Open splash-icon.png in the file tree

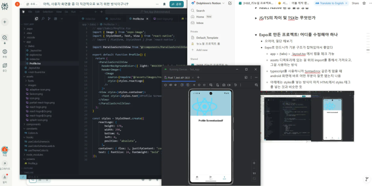point(39,120)
